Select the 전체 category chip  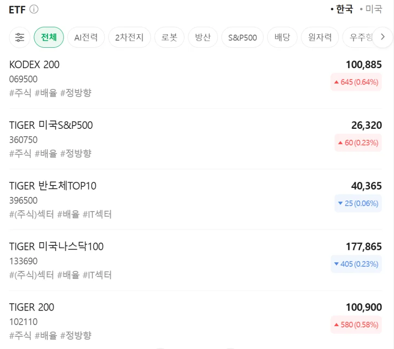click(49, 37)
